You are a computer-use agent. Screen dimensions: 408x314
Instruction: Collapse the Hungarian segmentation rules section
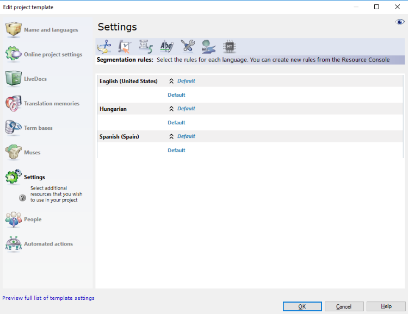coord(171,109)
